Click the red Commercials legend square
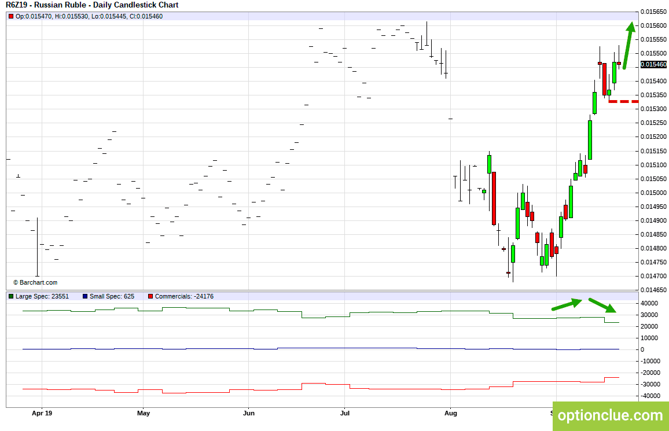This screenshot has height=431, width=669. pos(150,296)
